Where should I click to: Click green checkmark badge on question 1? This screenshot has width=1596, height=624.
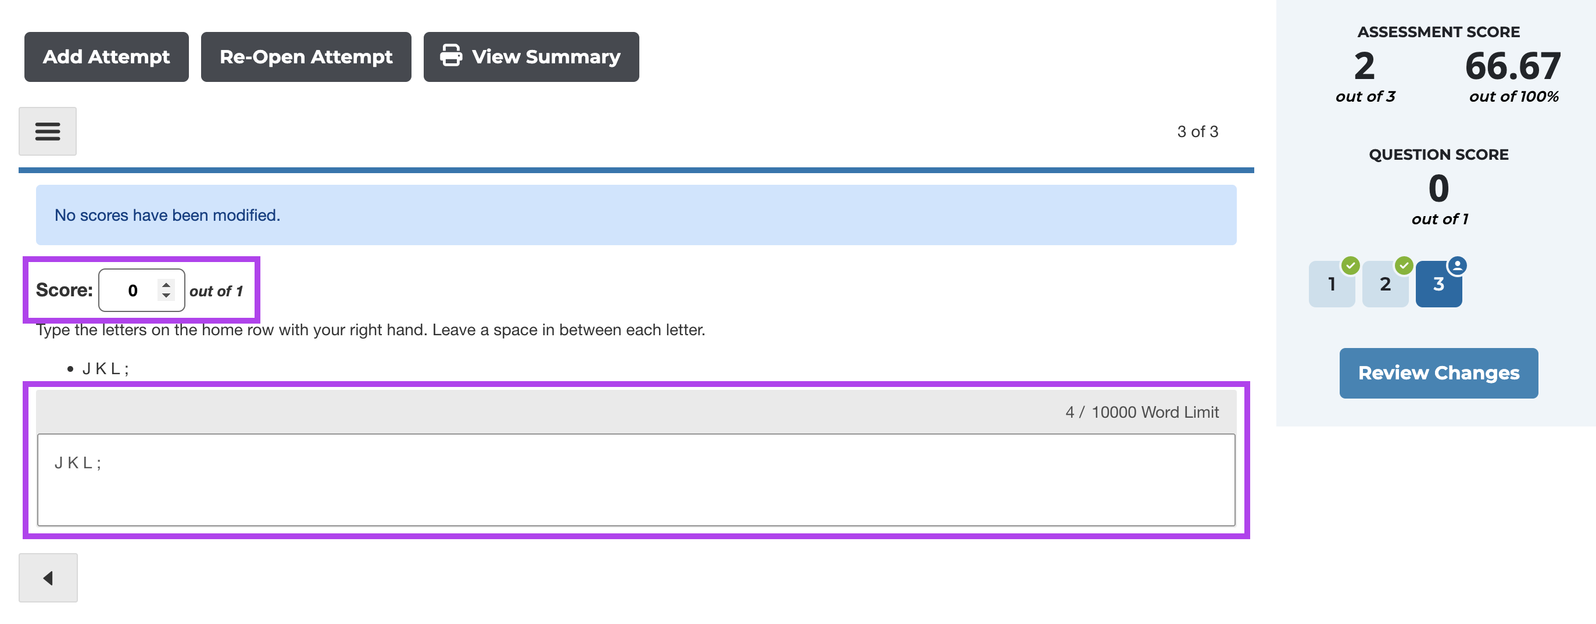[1351, 266]
